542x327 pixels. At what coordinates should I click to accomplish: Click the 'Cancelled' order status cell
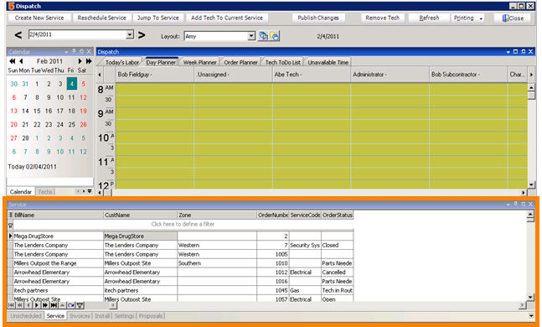(337, 272)
